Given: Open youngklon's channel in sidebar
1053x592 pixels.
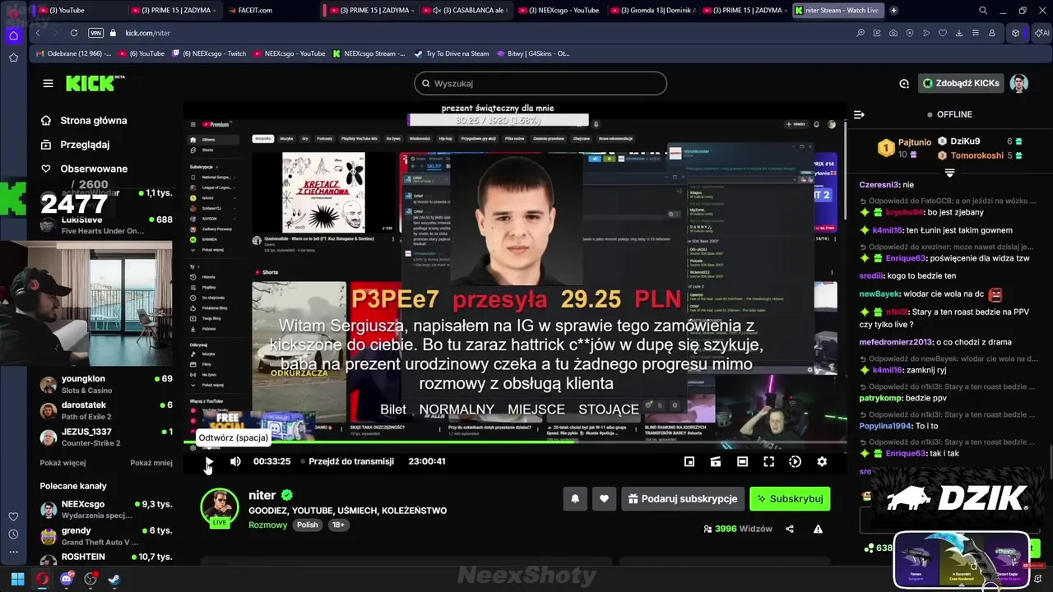Looking at the screenshot, I should coord(106,384).
